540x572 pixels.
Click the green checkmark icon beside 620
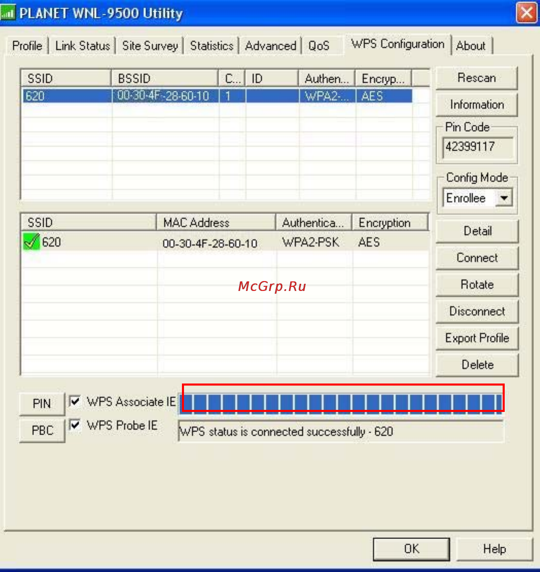[31, 242]
